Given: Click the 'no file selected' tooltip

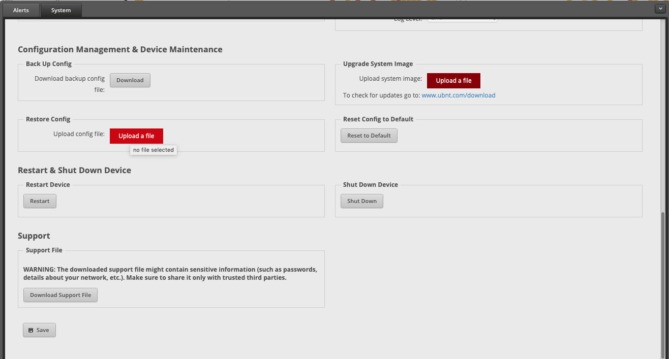Looking at the screenshot, I should click(153, 150).
